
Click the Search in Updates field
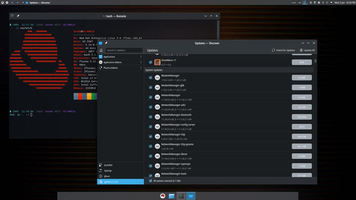(x=124, y=50)
